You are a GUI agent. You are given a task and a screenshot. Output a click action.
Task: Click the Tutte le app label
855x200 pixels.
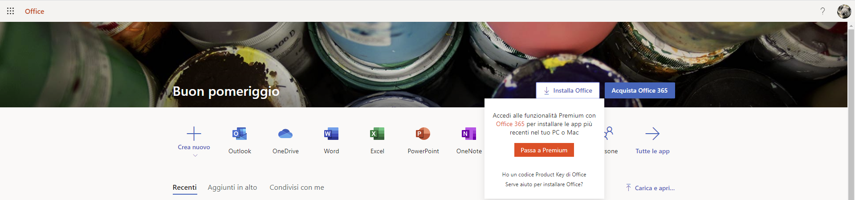(652, 151)
